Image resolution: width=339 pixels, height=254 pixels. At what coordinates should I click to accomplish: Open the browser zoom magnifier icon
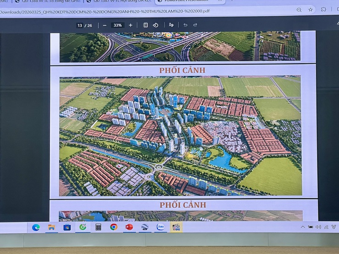tap(299, 10)
